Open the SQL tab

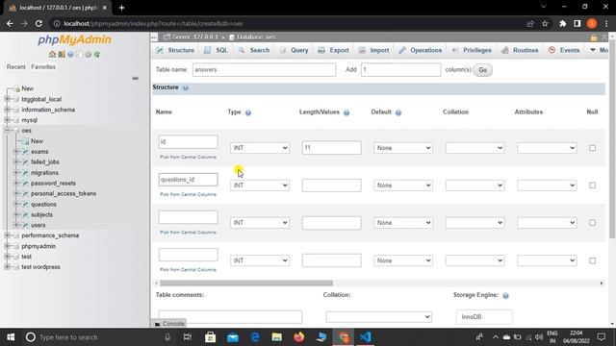point(216,50)
